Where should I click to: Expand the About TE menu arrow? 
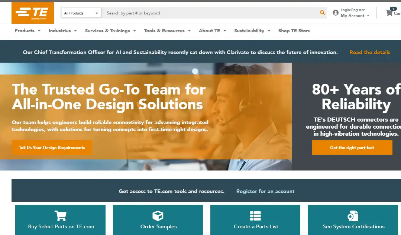[x=225, y=31]
